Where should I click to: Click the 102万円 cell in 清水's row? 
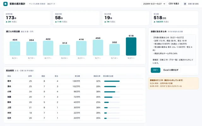[76, 86]
